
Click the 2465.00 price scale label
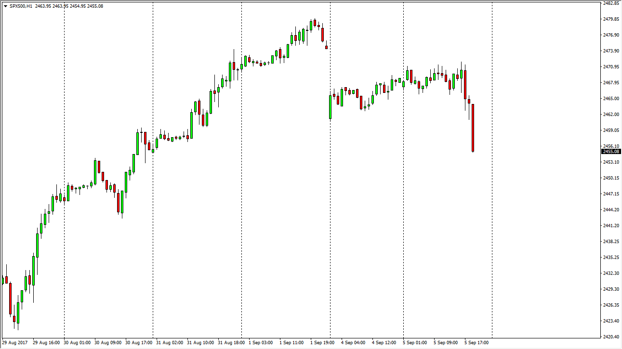(610, 99)
